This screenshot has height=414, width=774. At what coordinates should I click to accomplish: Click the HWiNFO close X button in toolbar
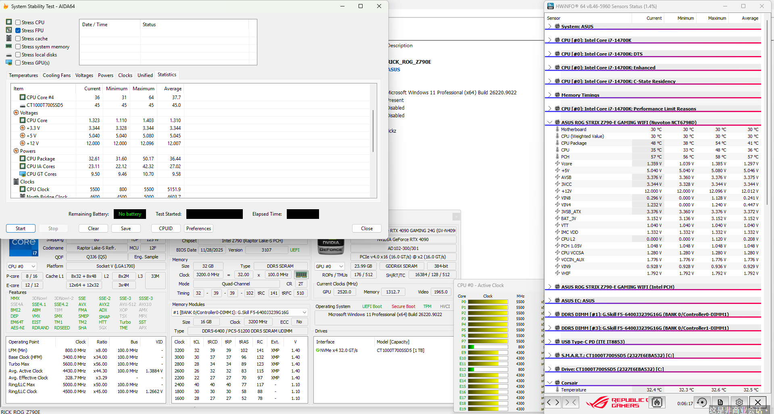758,402
